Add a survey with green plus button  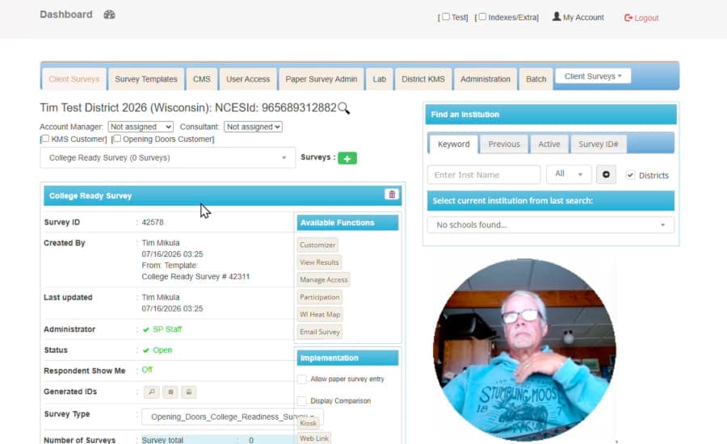347,158
